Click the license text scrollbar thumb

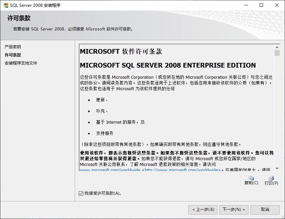pyautogui.click(x=277, y=53)
